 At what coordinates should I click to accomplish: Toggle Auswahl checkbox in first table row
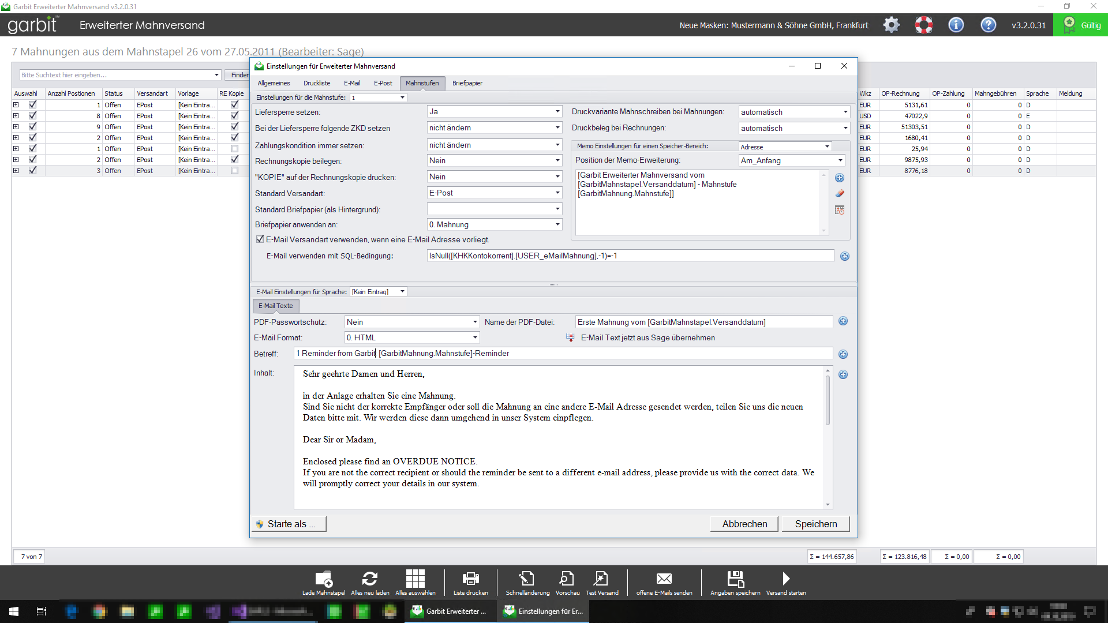tap(32, 105)
